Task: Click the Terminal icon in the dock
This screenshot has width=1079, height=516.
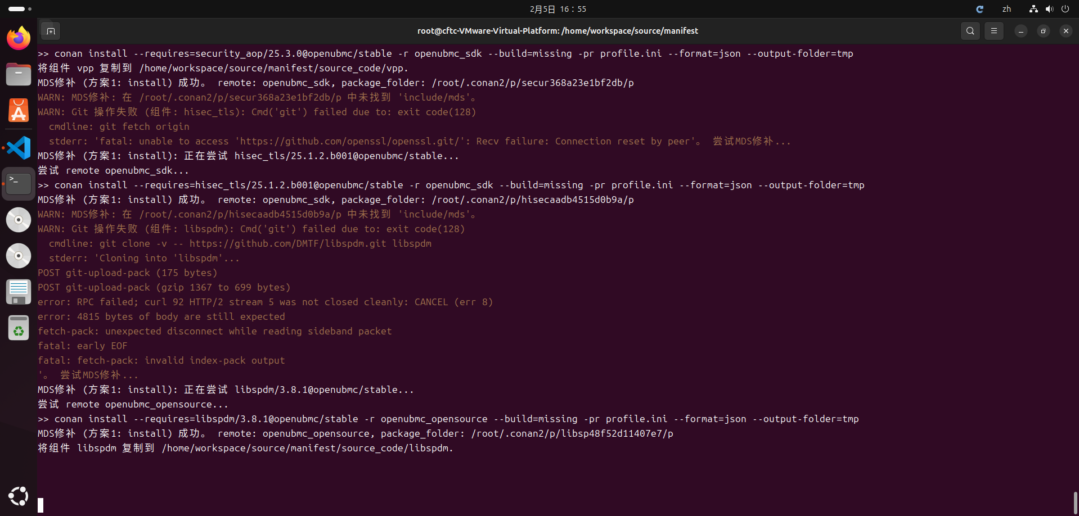Action: [x=19, y=183]
